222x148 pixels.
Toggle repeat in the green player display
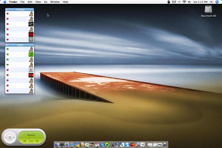[x=37, y=141]
